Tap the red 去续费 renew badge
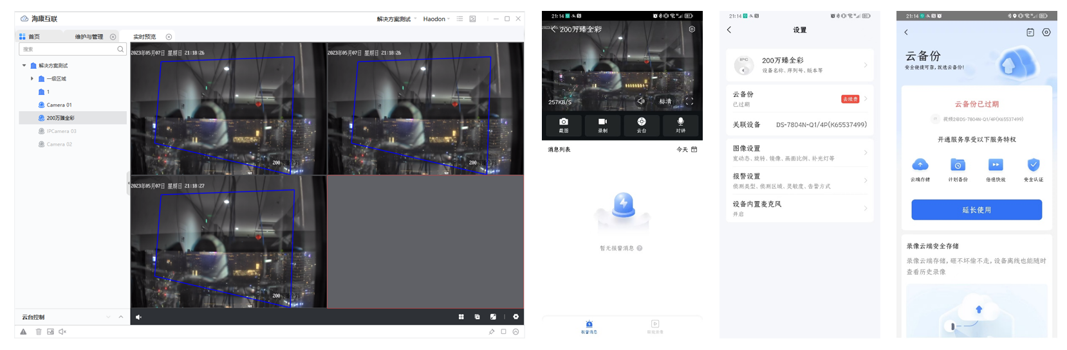This screenshot has height=350, width=1067. point(849,99)
